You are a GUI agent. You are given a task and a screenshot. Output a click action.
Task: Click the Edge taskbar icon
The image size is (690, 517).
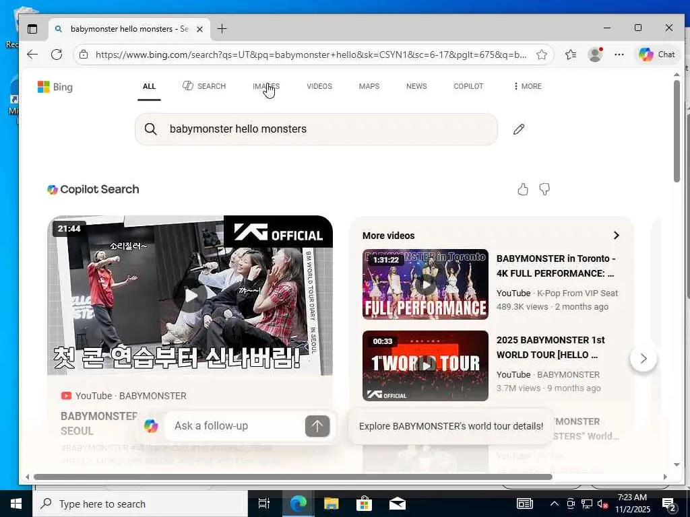pyautogui.click(x=298, y=504)
